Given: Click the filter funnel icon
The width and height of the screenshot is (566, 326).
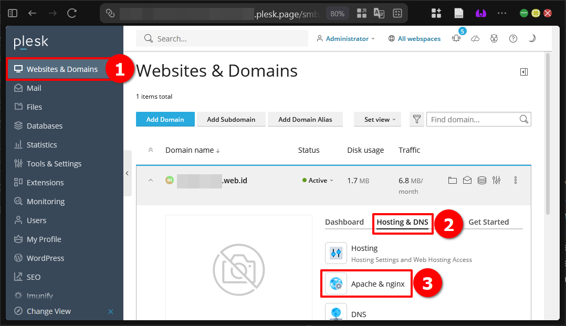Looking at the screenshot, I should [416, 119].
